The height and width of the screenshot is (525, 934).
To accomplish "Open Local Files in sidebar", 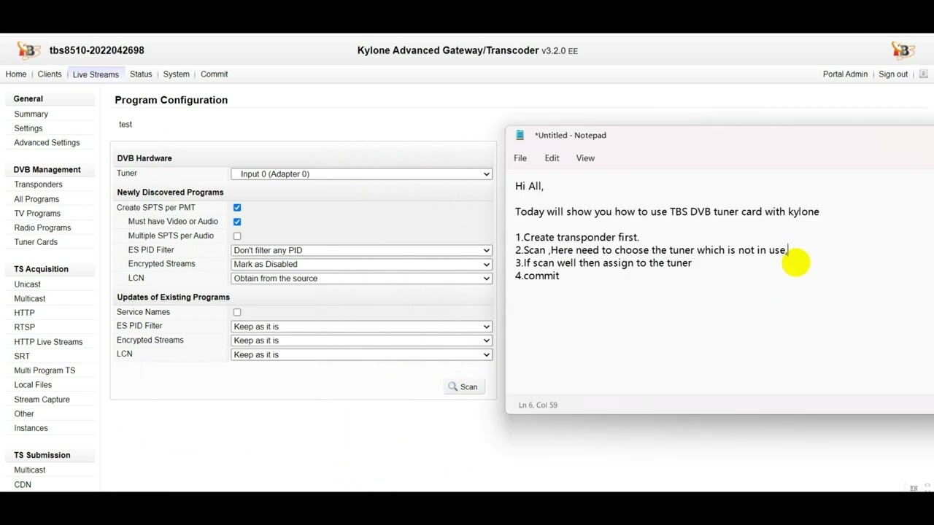I will coord(33,385).
